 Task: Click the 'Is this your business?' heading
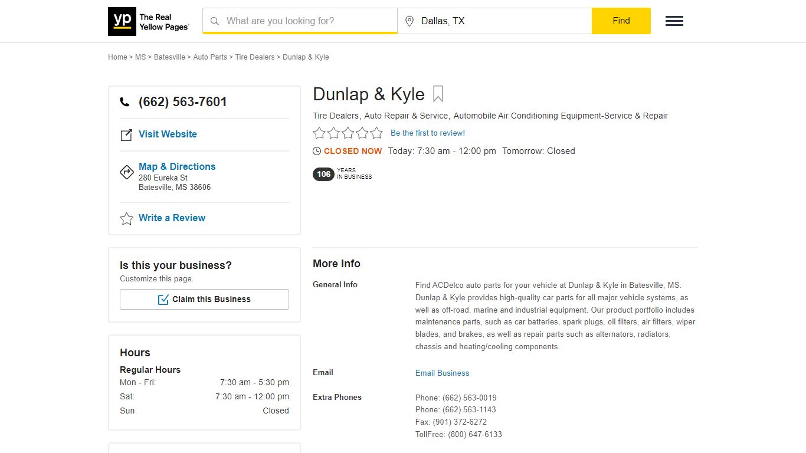[x=176, y=265]
